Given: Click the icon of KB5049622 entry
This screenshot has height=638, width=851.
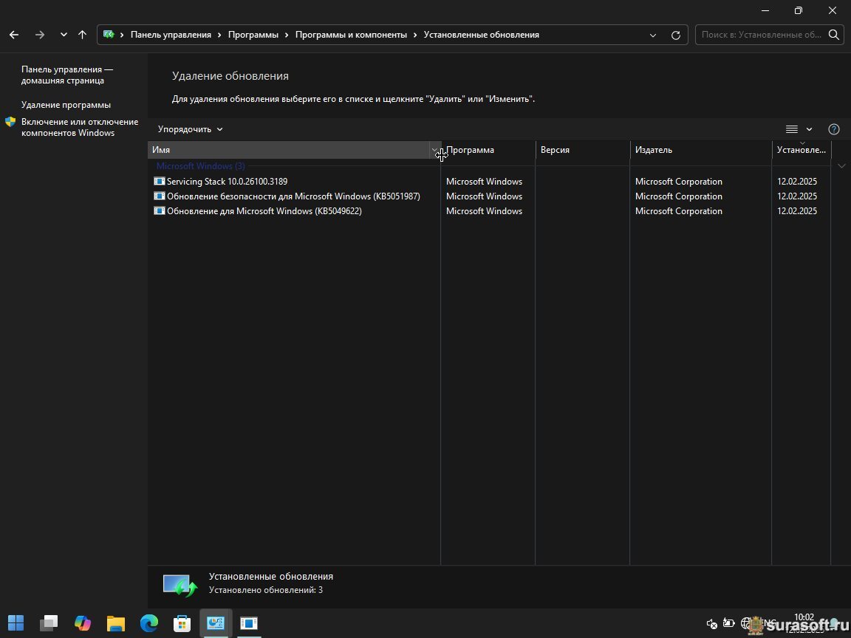Looking at the screenshot, I should coord(159,210).
